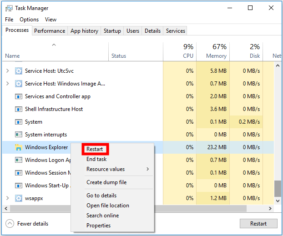Click the Restart button at bottom right
This screenshot has height=236, width=283.
(258, 224)
